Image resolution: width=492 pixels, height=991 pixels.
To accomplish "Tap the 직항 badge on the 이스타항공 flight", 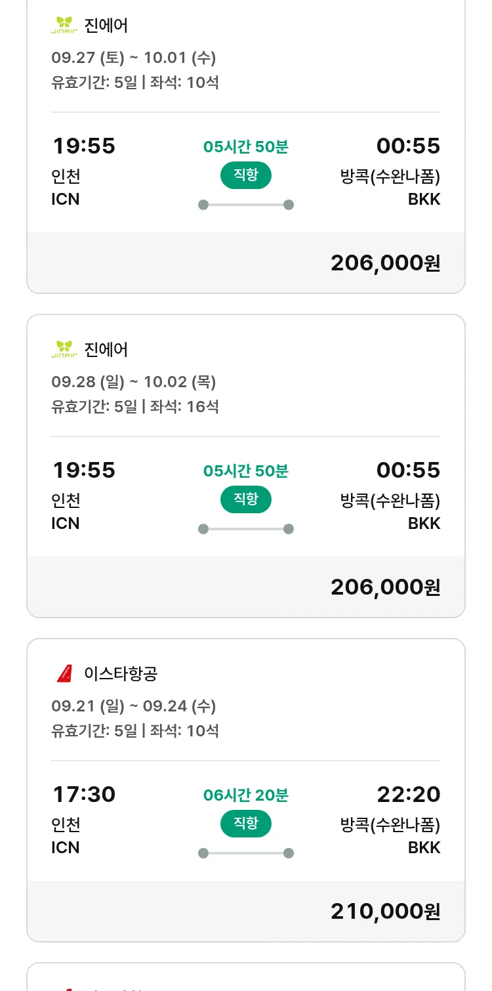I will click(x=245, y=824).
